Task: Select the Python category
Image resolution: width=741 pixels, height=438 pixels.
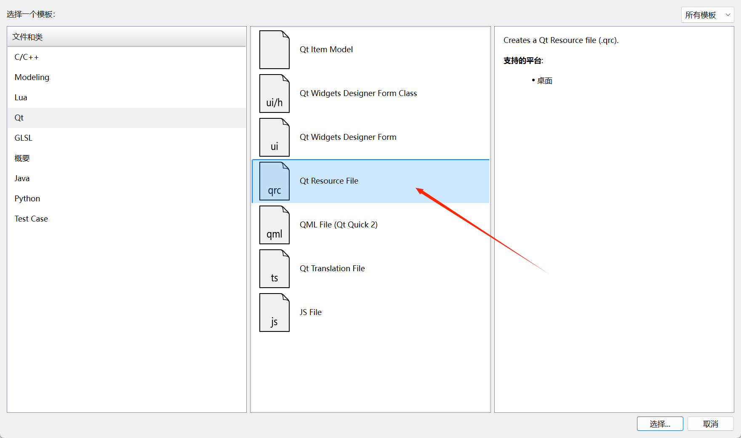Action: point(126,199)
